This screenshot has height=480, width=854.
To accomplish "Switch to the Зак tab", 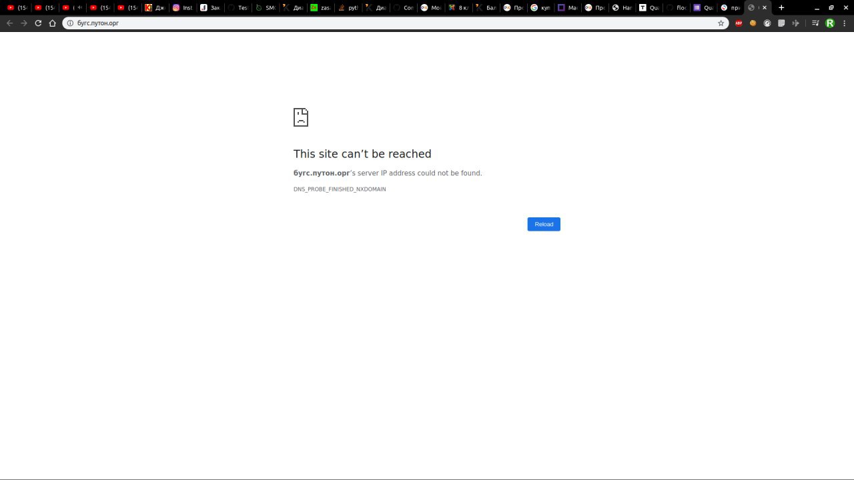I will click(x=210, y=7).
